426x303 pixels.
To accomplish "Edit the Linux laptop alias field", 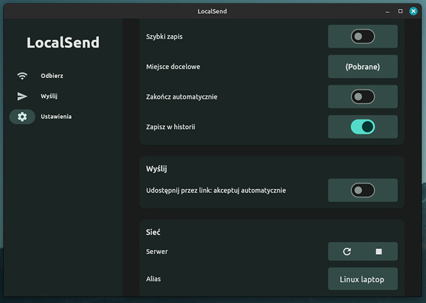I will click(x=362, y=279).
